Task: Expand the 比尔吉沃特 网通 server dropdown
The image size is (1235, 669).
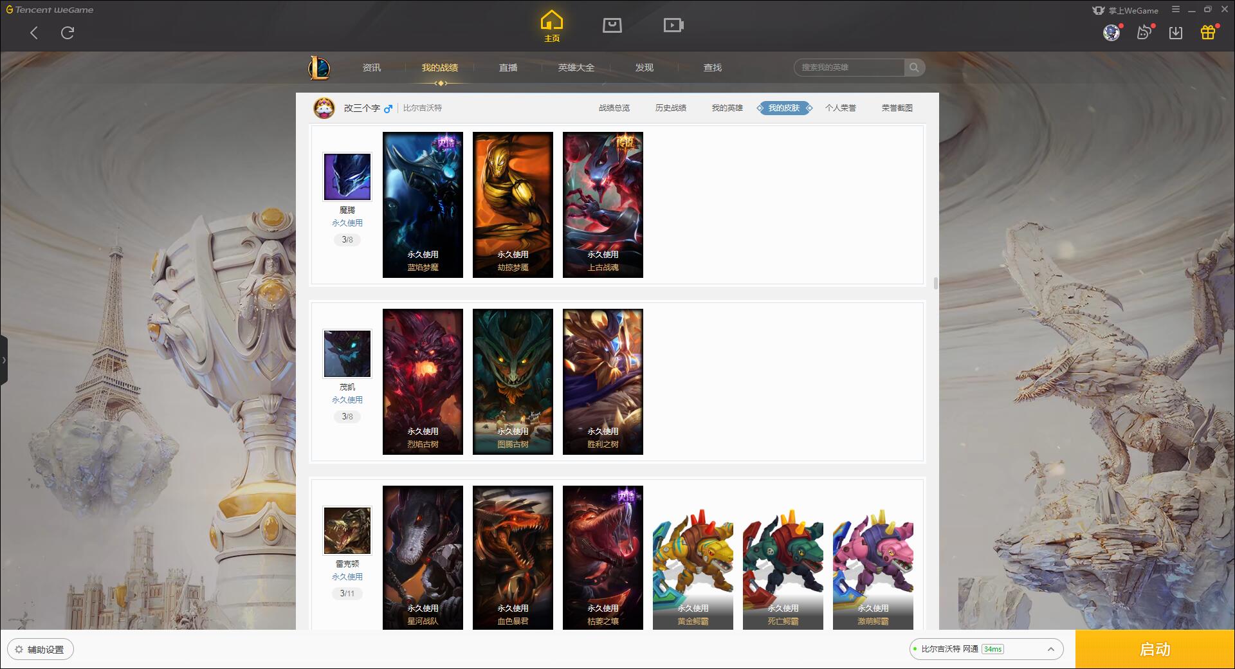Action: tap(986, 649)
